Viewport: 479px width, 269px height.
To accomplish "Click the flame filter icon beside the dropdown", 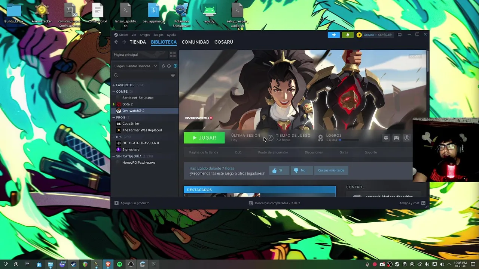I will pyautogui.click(x=163, y=66).
